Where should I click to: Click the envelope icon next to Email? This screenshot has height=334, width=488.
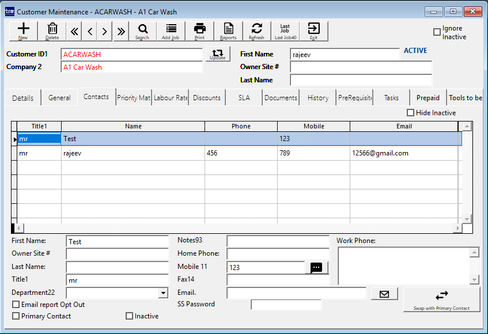[x=384, y=294]
